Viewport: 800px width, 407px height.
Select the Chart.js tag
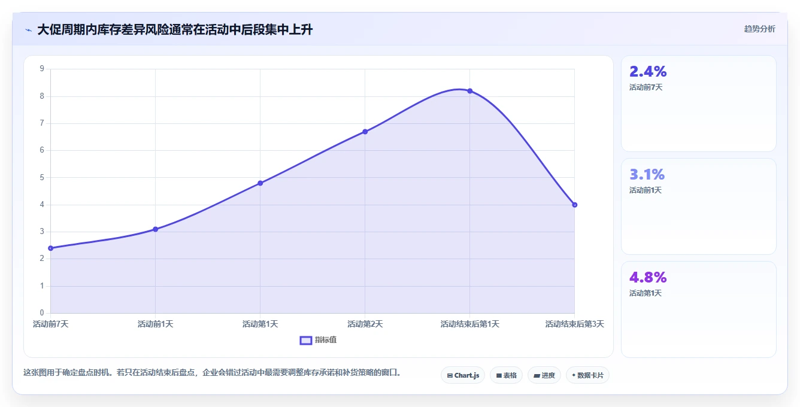coord(463,375)
